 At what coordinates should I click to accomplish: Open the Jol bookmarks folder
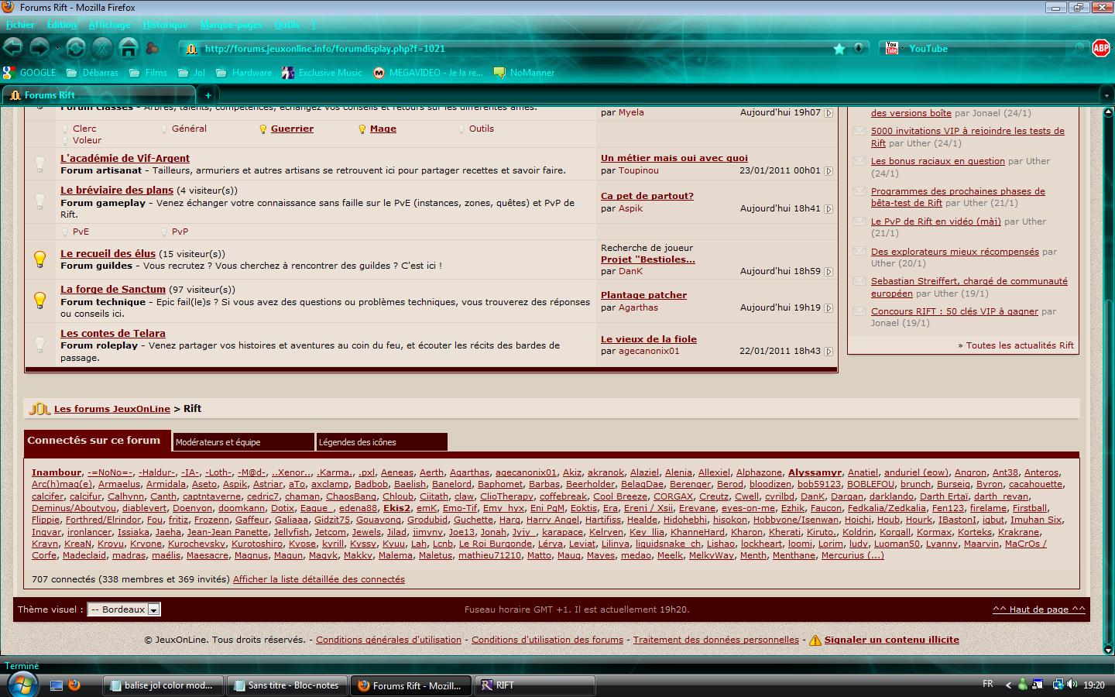pyautogui.click(x=191, y=73)
